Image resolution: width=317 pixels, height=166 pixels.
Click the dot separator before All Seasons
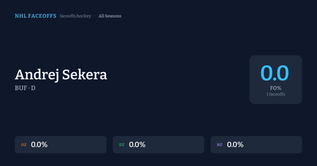coord(95,16)
